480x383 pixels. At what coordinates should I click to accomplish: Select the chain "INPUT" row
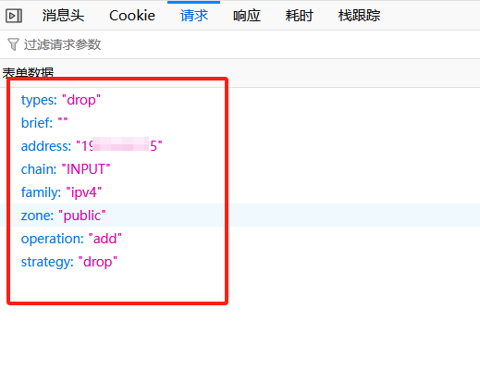click(240, 169)
